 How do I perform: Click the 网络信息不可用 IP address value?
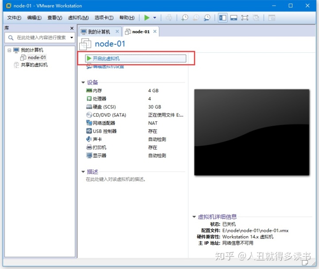(x=238, y=243)
